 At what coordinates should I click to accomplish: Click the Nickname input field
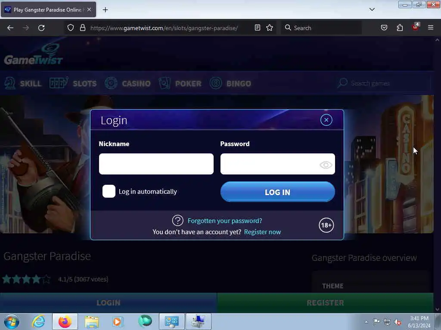tap(156, 164)
